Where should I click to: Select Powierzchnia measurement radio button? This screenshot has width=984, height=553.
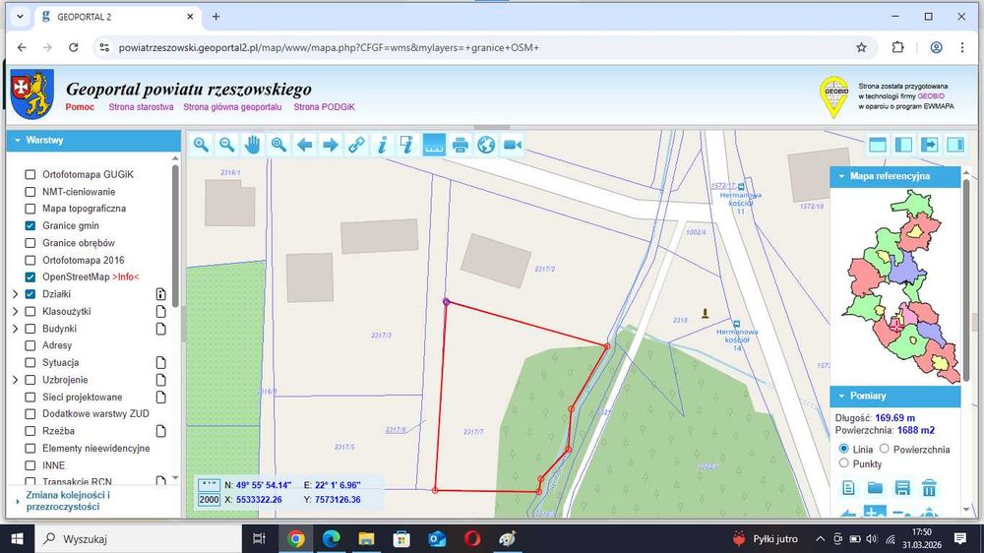click(x=885, y=449)
